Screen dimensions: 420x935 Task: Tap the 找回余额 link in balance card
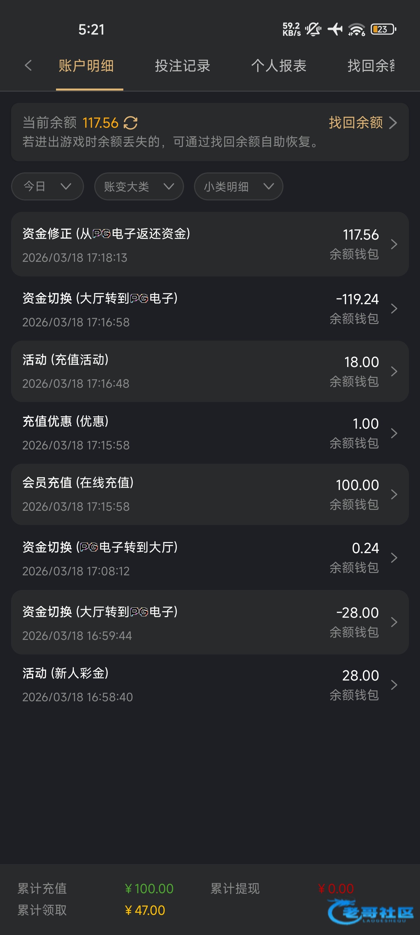pos(362,123)
